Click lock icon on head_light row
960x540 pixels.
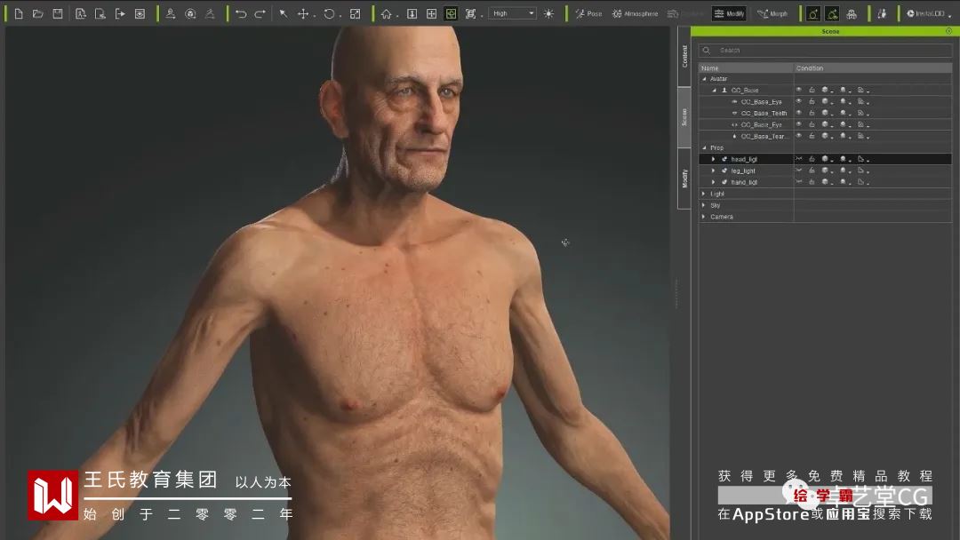point(812,159)
